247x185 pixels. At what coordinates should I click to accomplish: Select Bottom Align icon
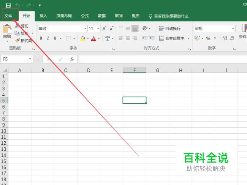(x=135, y=28)
